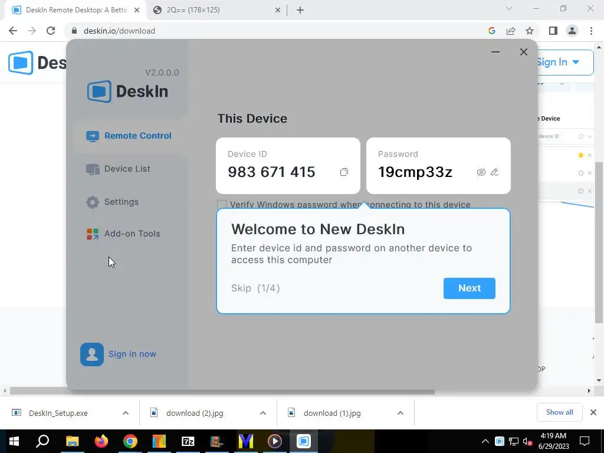This screenshot has width=604, height=453.
Task: Open Windows search from taskbar
Action: (43, 441)
